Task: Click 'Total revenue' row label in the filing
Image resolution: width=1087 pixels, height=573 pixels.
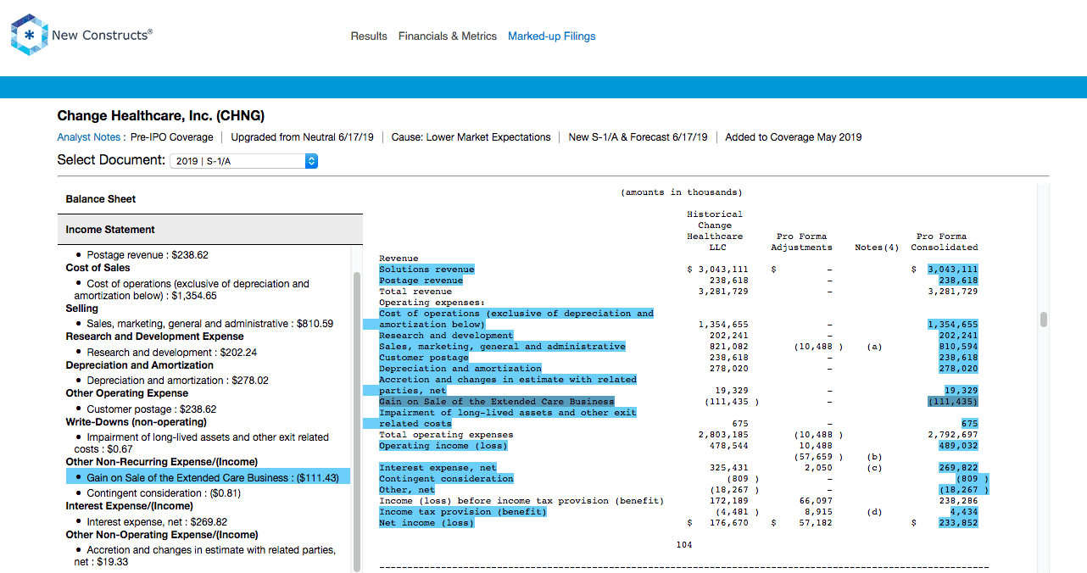Action: [415, 292]
